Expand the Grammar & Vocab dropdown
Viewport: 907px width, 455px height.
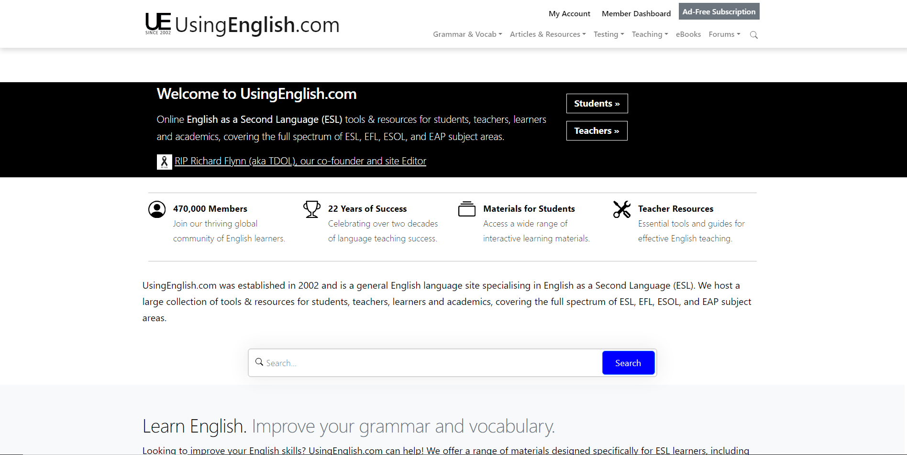click(x=467, y=34)
